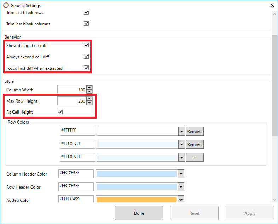Viewport: 278px width, 224px height.
Task: Click the General Settings app icon
Action: point(6,6)
